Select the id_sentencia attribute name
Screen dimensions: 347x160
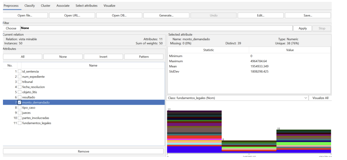coord(31,72)
